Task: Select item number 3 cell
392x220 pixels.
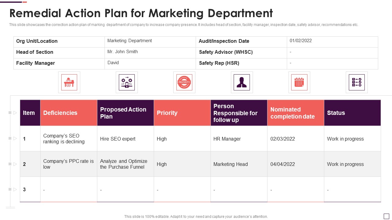Action: point(30,189)
